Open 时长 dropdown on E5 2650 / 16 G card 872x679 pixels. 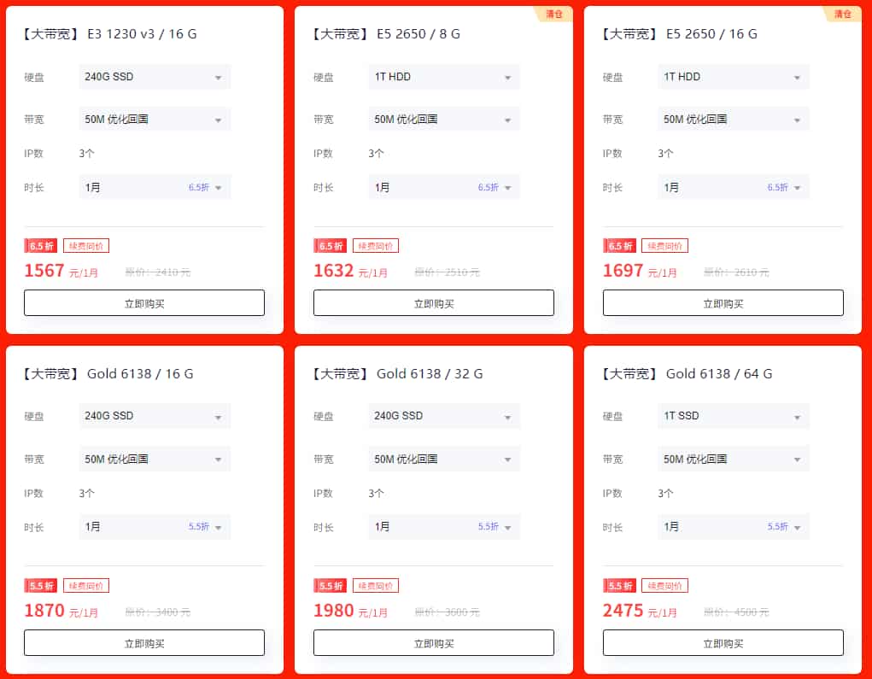[x=733, y=187]
